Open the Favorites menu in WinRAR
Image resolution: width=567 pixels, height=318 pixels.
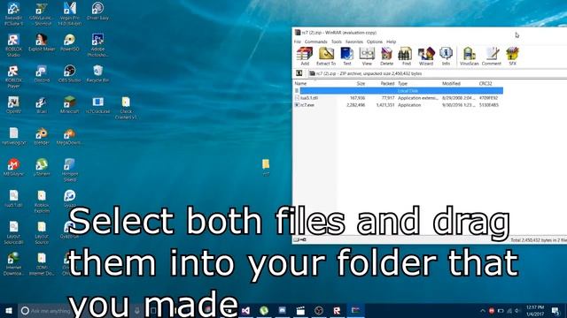click(354, 42)
